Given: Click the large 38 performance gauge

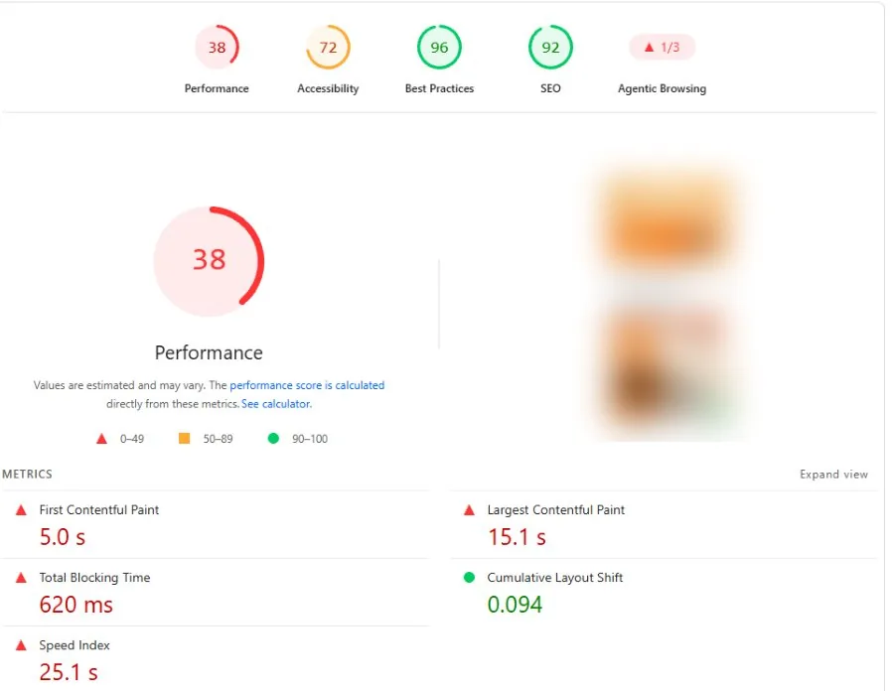Looking at the screenshot, I should 209,261.
